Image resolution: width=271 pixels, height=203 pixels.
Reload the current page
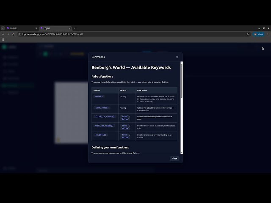click(x=14, y=34)
